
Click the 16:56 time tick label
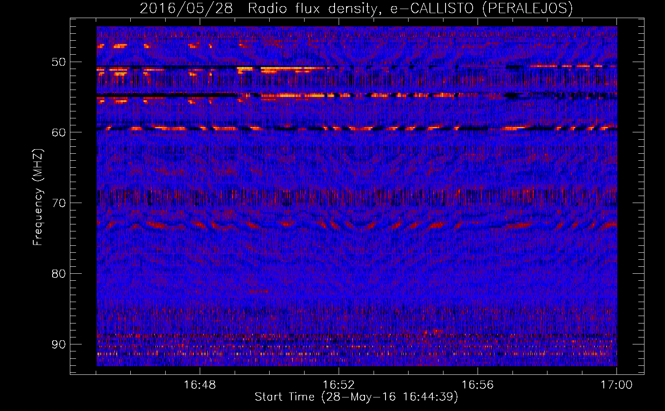478,385
